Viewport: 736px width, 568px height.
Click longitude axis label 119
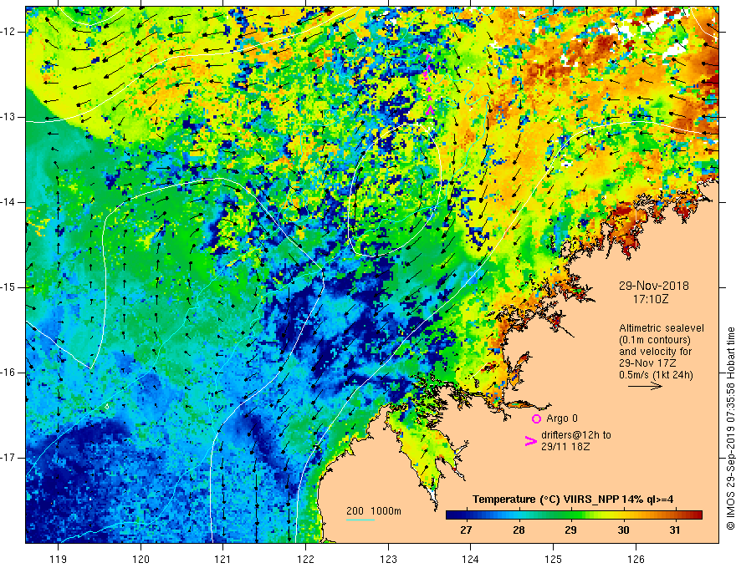click(59, 559)
